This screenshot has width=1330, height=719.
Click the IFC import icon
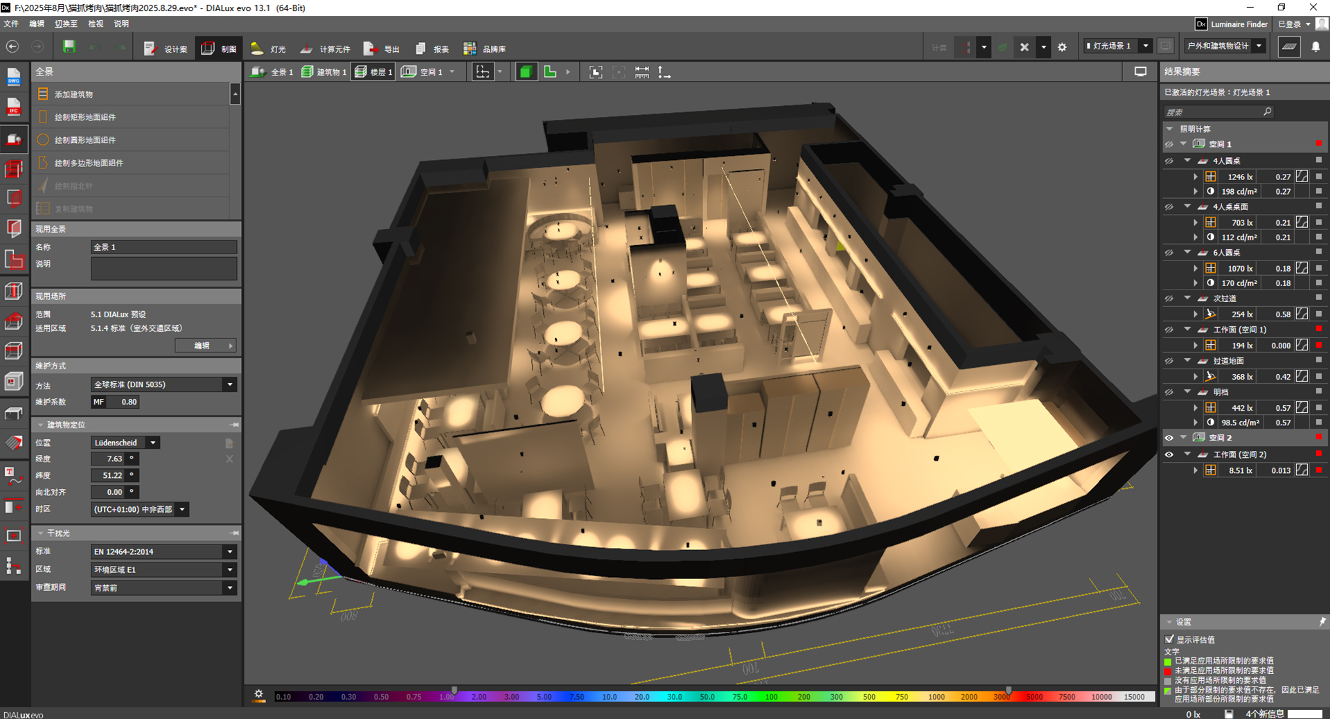pos(14,107)
